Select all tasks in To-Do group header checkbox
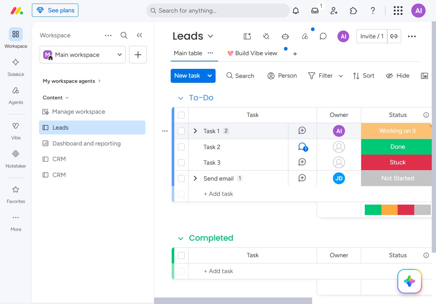 [x=181, y=115]
